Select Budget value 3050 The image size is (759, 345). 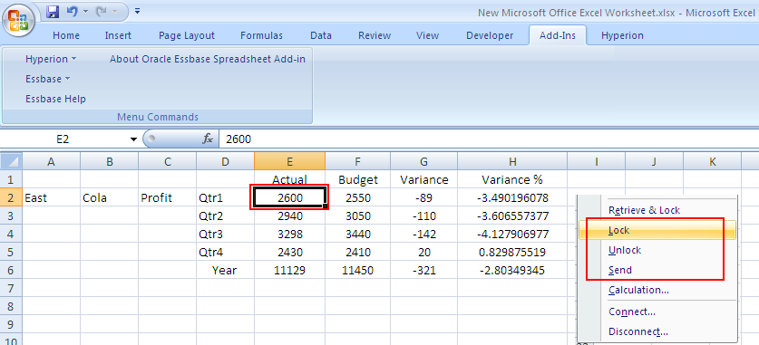(357, 216)
